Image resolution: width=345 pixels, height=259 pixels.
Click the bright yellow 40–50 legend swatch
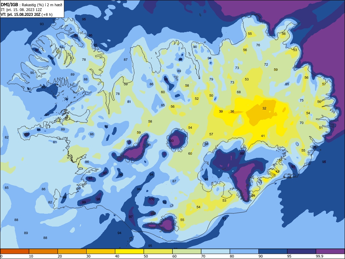coord(129,251)
